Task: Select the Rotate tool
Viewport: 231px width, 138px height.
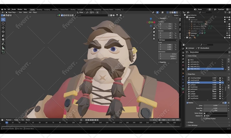Action: (x=3, y=32)
